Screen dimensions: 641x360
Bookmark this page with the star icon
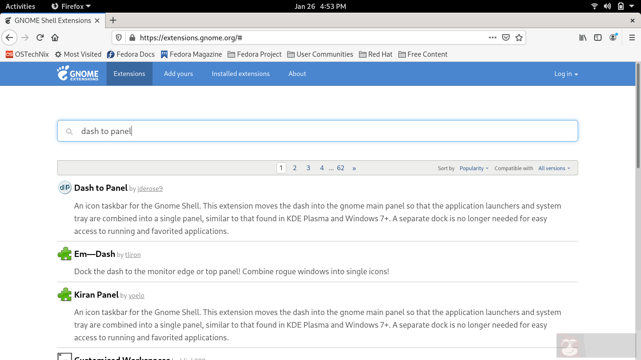(x=519, y=37)
